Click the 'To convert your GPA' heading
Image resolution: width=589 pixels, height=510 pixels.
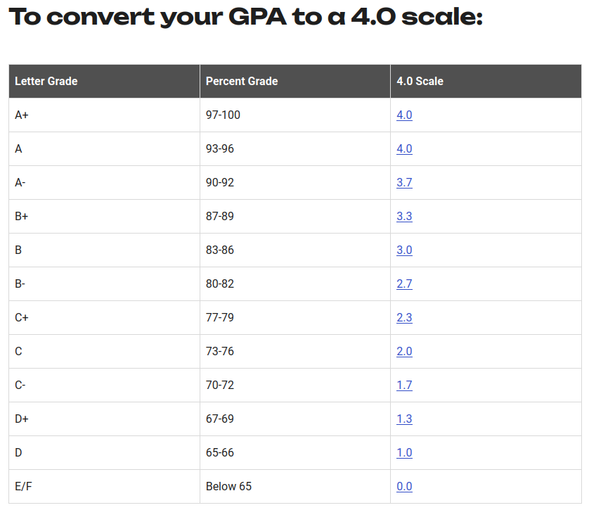pyautogui.click(x=246, y=17)
